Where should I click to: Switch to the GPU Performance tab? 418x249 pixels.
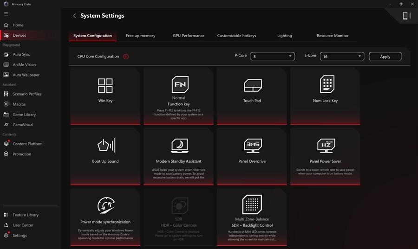189,36
